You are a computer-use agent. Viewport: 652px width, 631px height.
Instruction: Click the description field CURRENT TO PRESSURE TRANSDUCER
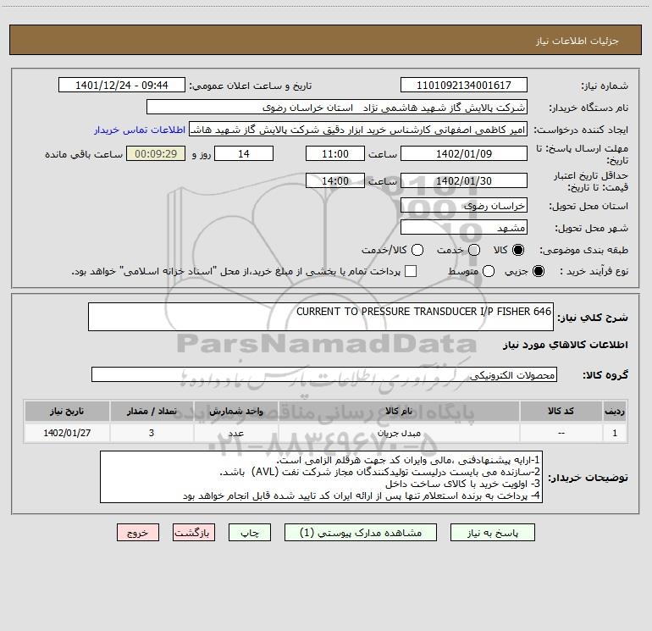click(x=321, y=317)
